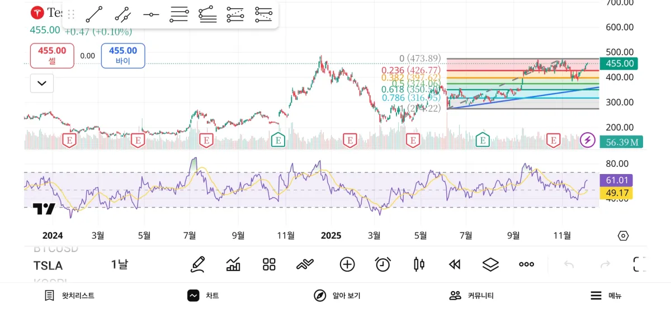Select the Fibonacci channel tool
This screenshot has height=309, width=671.
[235, 15]
